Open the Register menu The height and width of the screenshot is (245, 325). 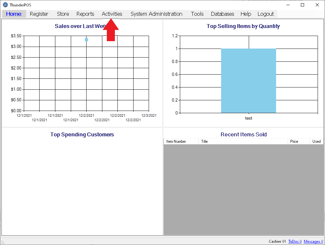pyautogui.click(x=39, y=14)
